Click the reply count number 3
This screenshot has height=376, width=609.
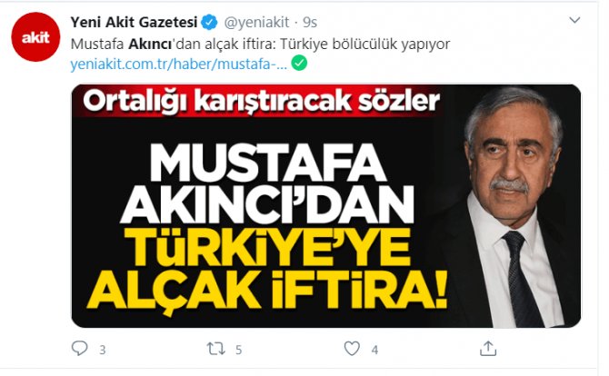tap(102, 350)
